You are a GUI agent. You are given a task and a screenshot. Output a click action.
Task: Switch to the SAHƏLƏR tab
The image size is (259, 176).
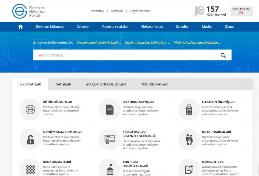[x=63, y=84]
